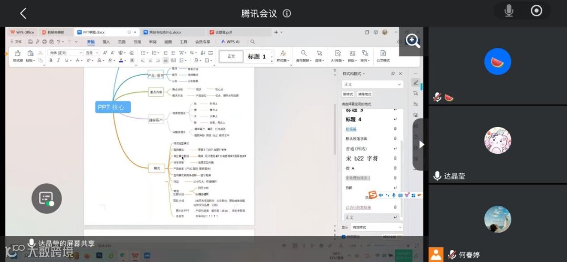Screen dimensions: 567x262
Task: Go back from the Tencent Meeting screen
Action: (23, 14)
